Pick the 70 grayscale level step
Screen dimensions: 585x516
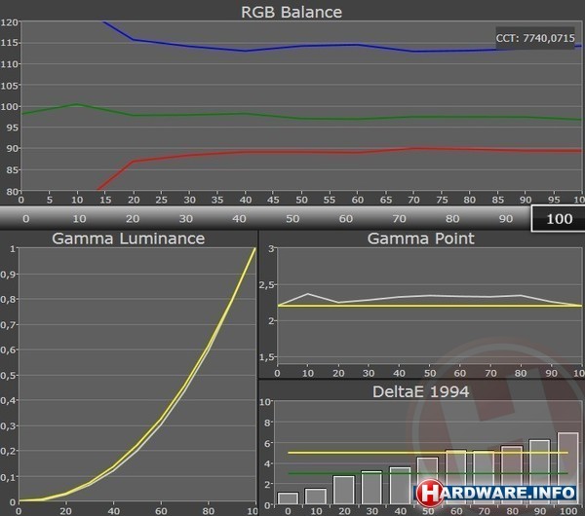pos(399,219)
